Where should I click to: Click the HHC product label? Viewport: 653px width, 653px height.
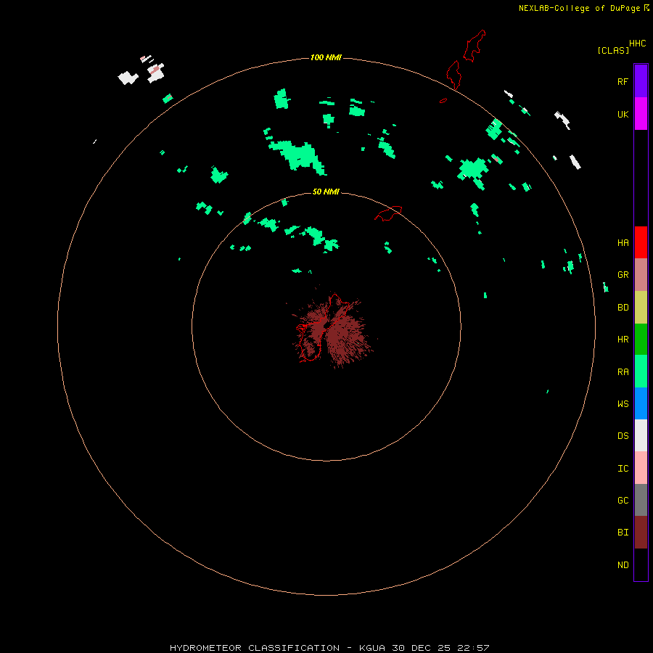637,44
